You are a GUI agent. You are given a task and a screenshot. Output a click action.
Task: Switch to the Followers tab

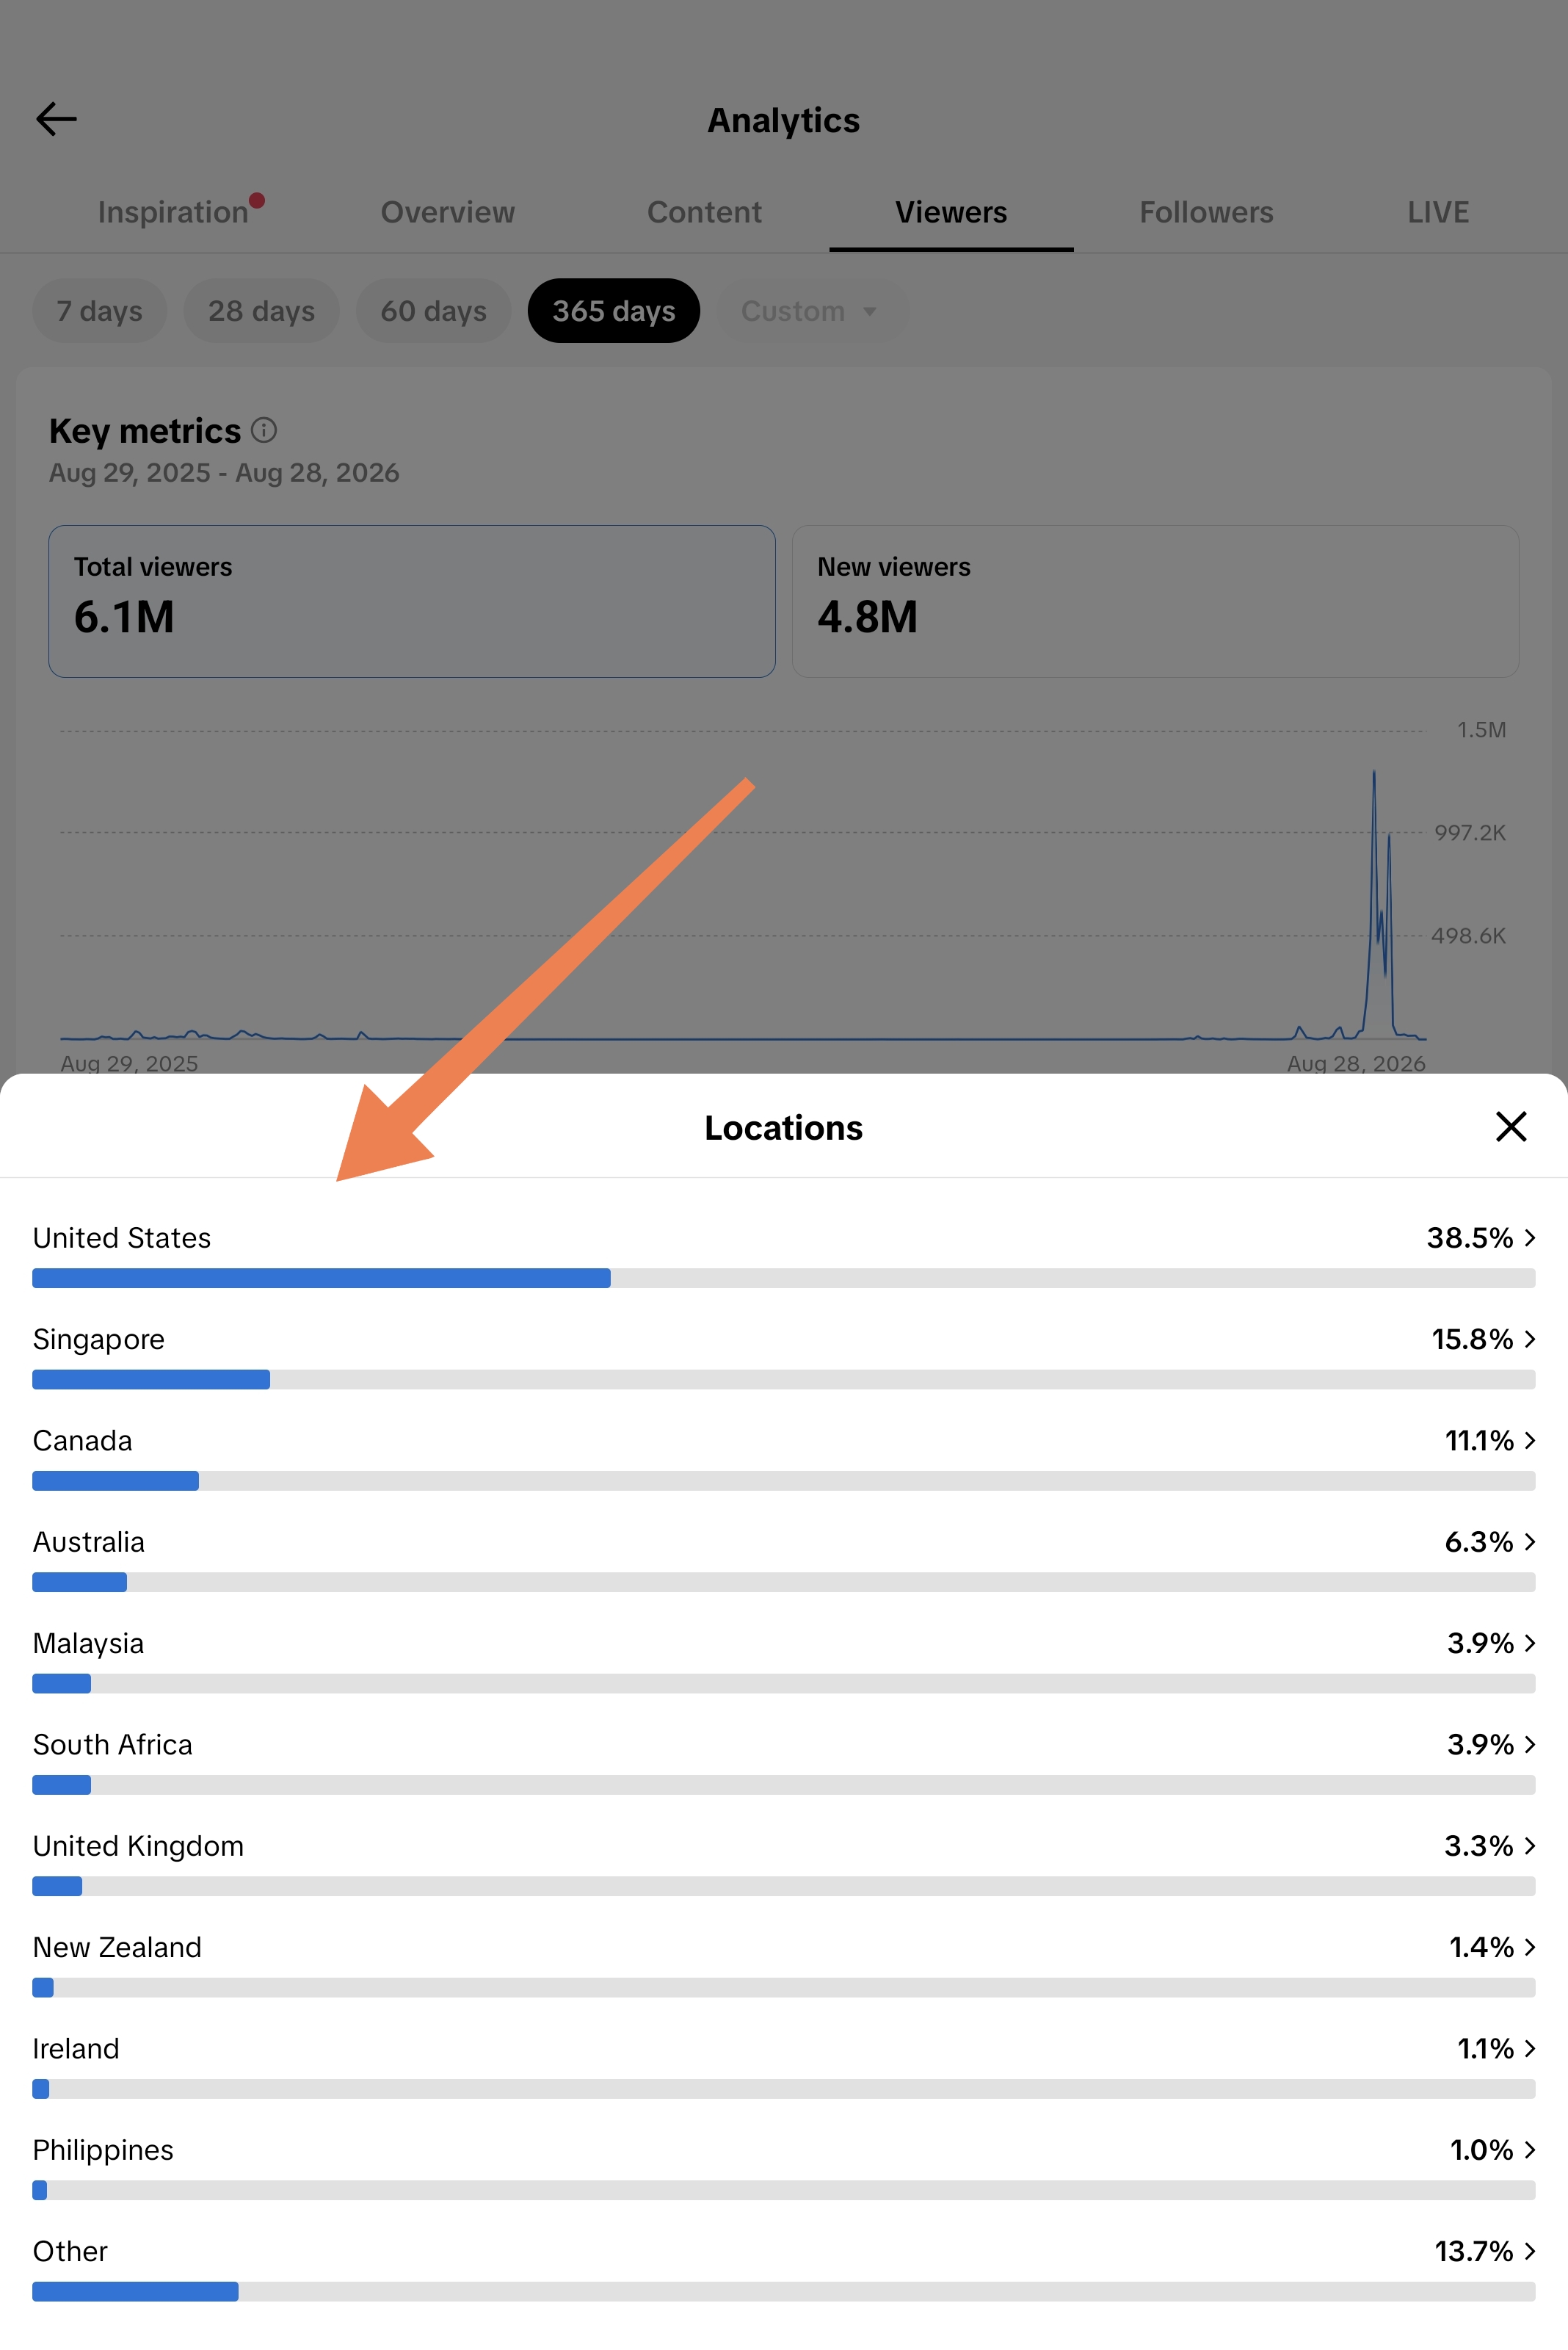(1206, 212)
